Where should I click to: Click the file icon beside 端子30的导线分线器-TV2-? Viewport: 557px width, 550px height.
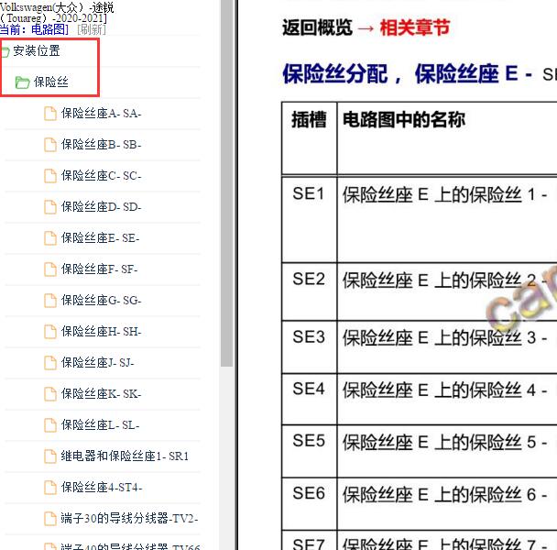(50, 518)
